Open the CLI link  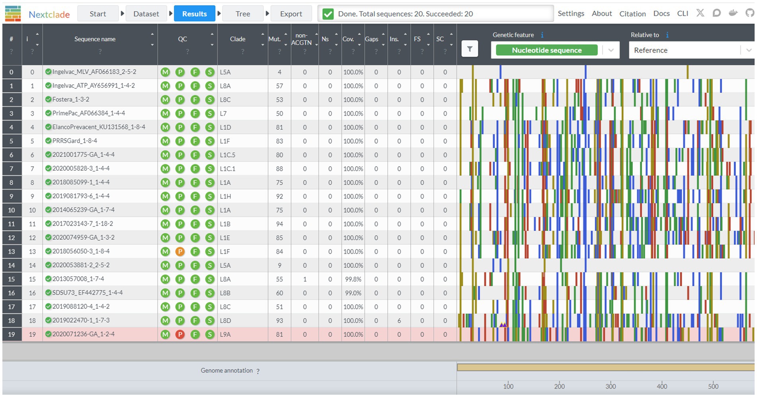click(x=683, y=14)
